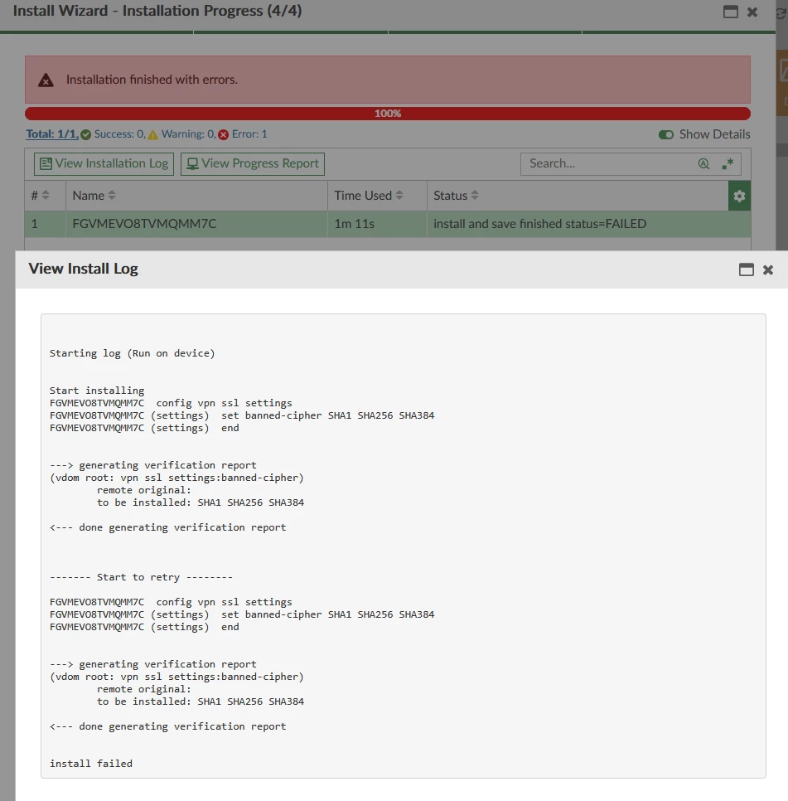Viewport: 788px width, 801px height.
Task: Click the Installation finished with errors message
Action: [152, 80]
